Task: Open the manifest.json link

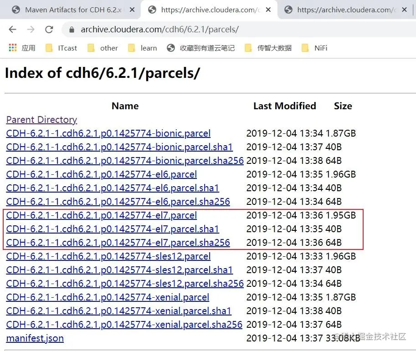Action: (35, 338)
